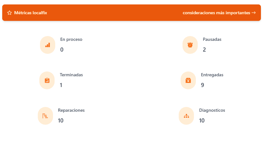Click the En proceso count of 0
This screenshot has width=266, height=144.
(62, 50)
